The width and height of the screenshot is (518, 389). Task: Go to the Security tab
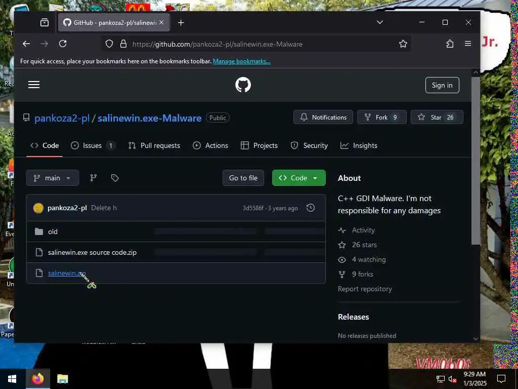pos(309,145)
